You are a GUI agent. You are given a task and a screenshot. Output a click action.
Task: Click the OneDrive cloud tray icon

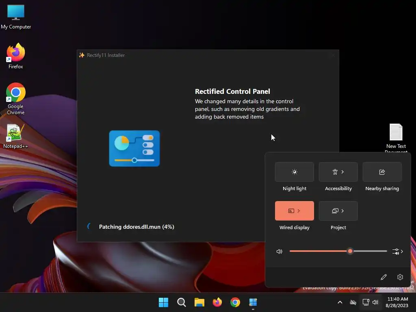[353, 302]
